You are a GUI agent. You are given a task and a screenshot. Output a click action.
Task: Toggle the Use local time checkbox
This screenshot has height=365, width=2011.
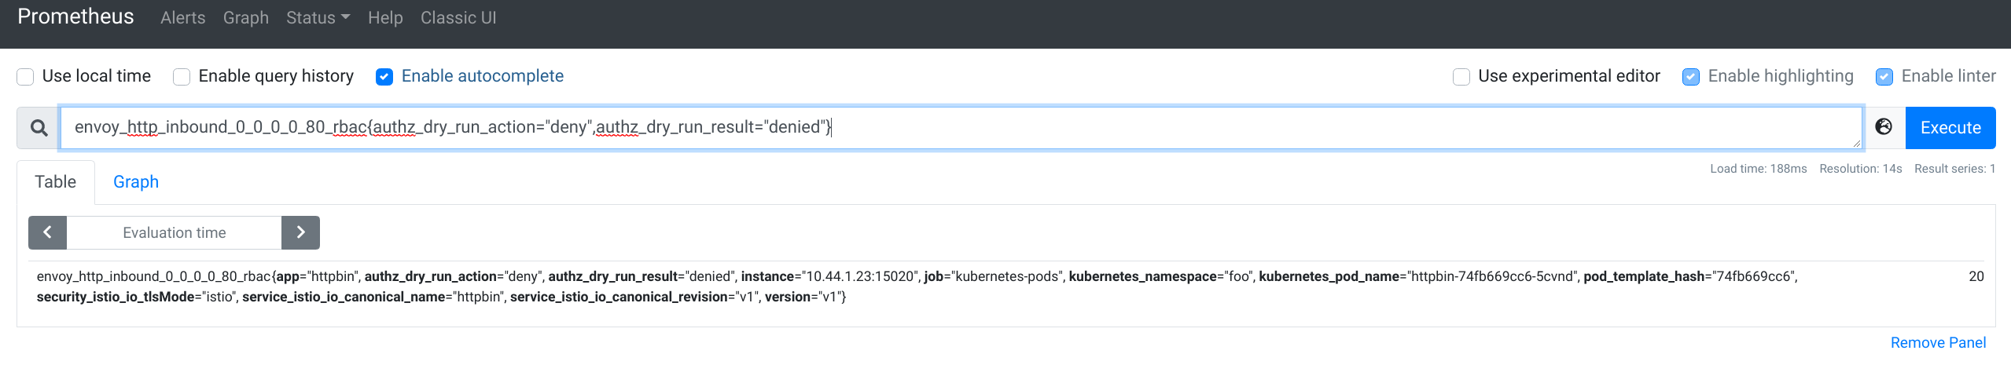[26, 77]
